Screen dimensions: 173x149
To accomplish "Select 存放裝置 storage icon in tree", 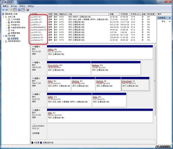I will pos(6,36).
